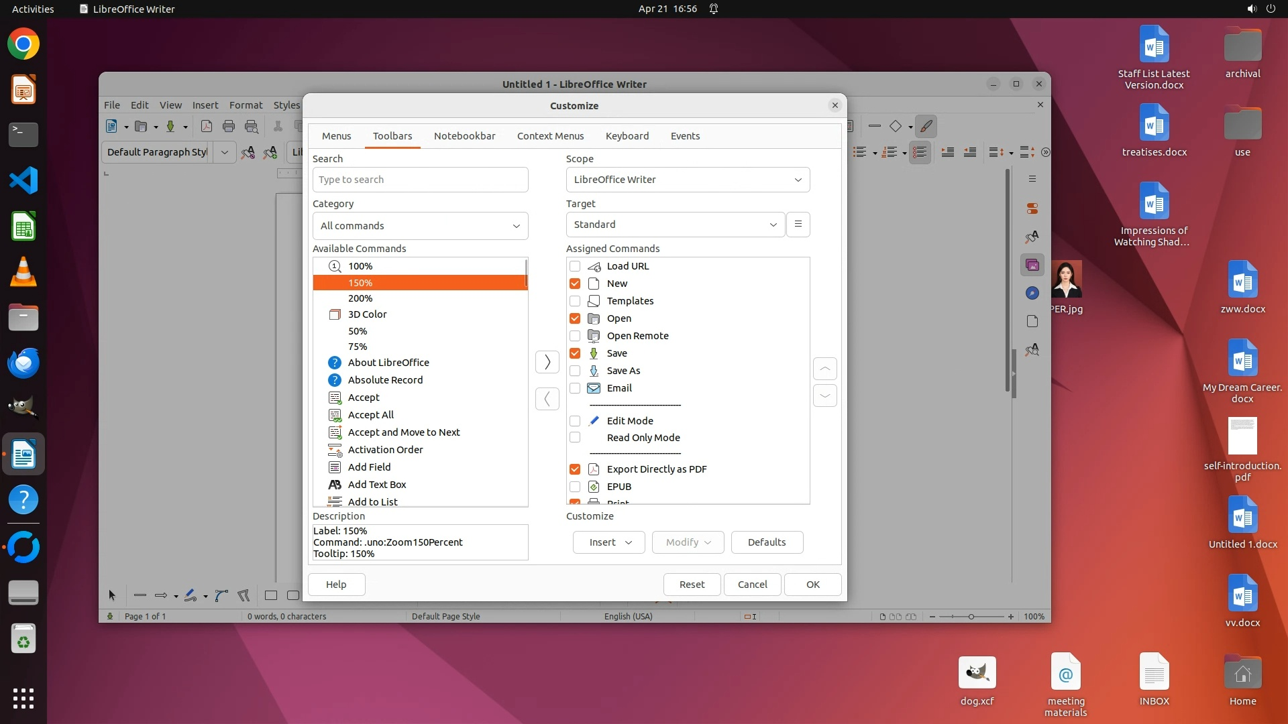
Task: Switch to the Context Menus tab
Action: [550, 136]
